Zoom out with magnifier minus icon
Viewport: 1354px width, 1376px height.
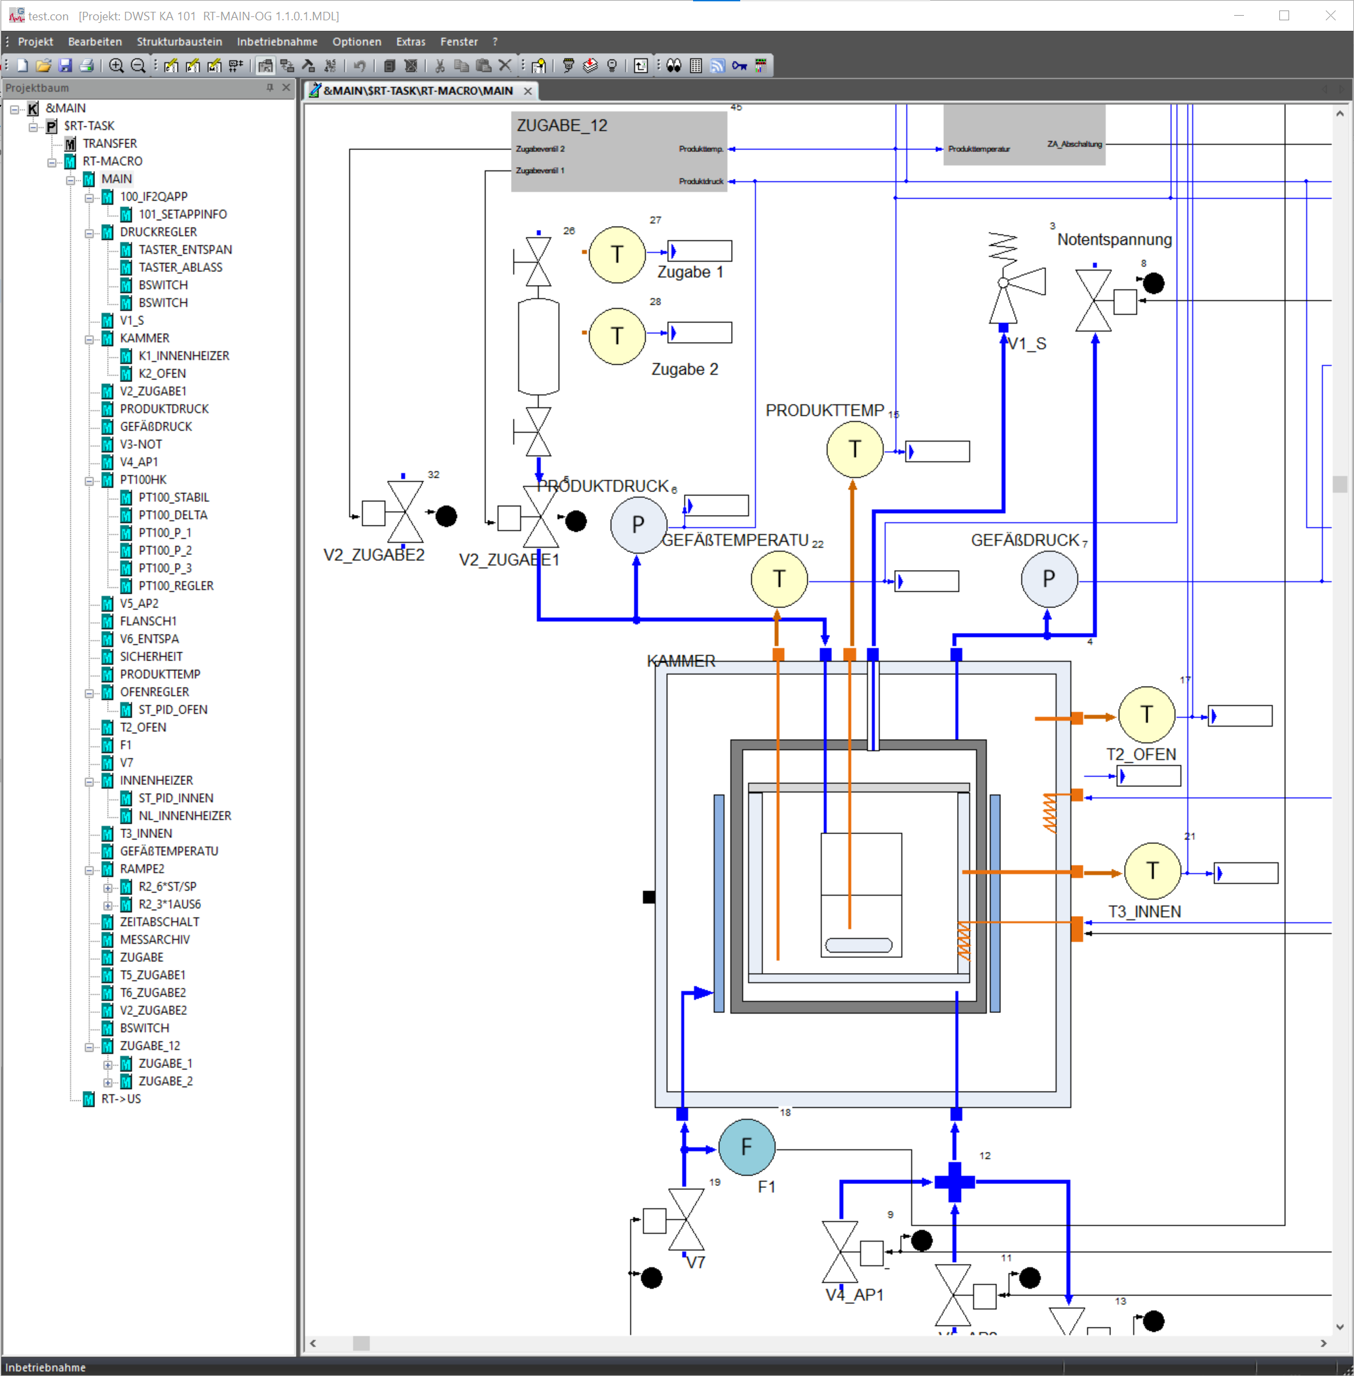pos(139,66)
